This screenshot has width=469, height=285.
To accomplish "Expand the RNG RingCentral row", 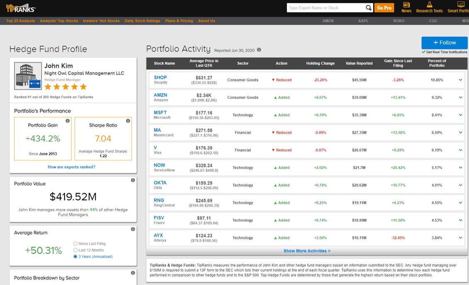I will click(x=461, y=203).
